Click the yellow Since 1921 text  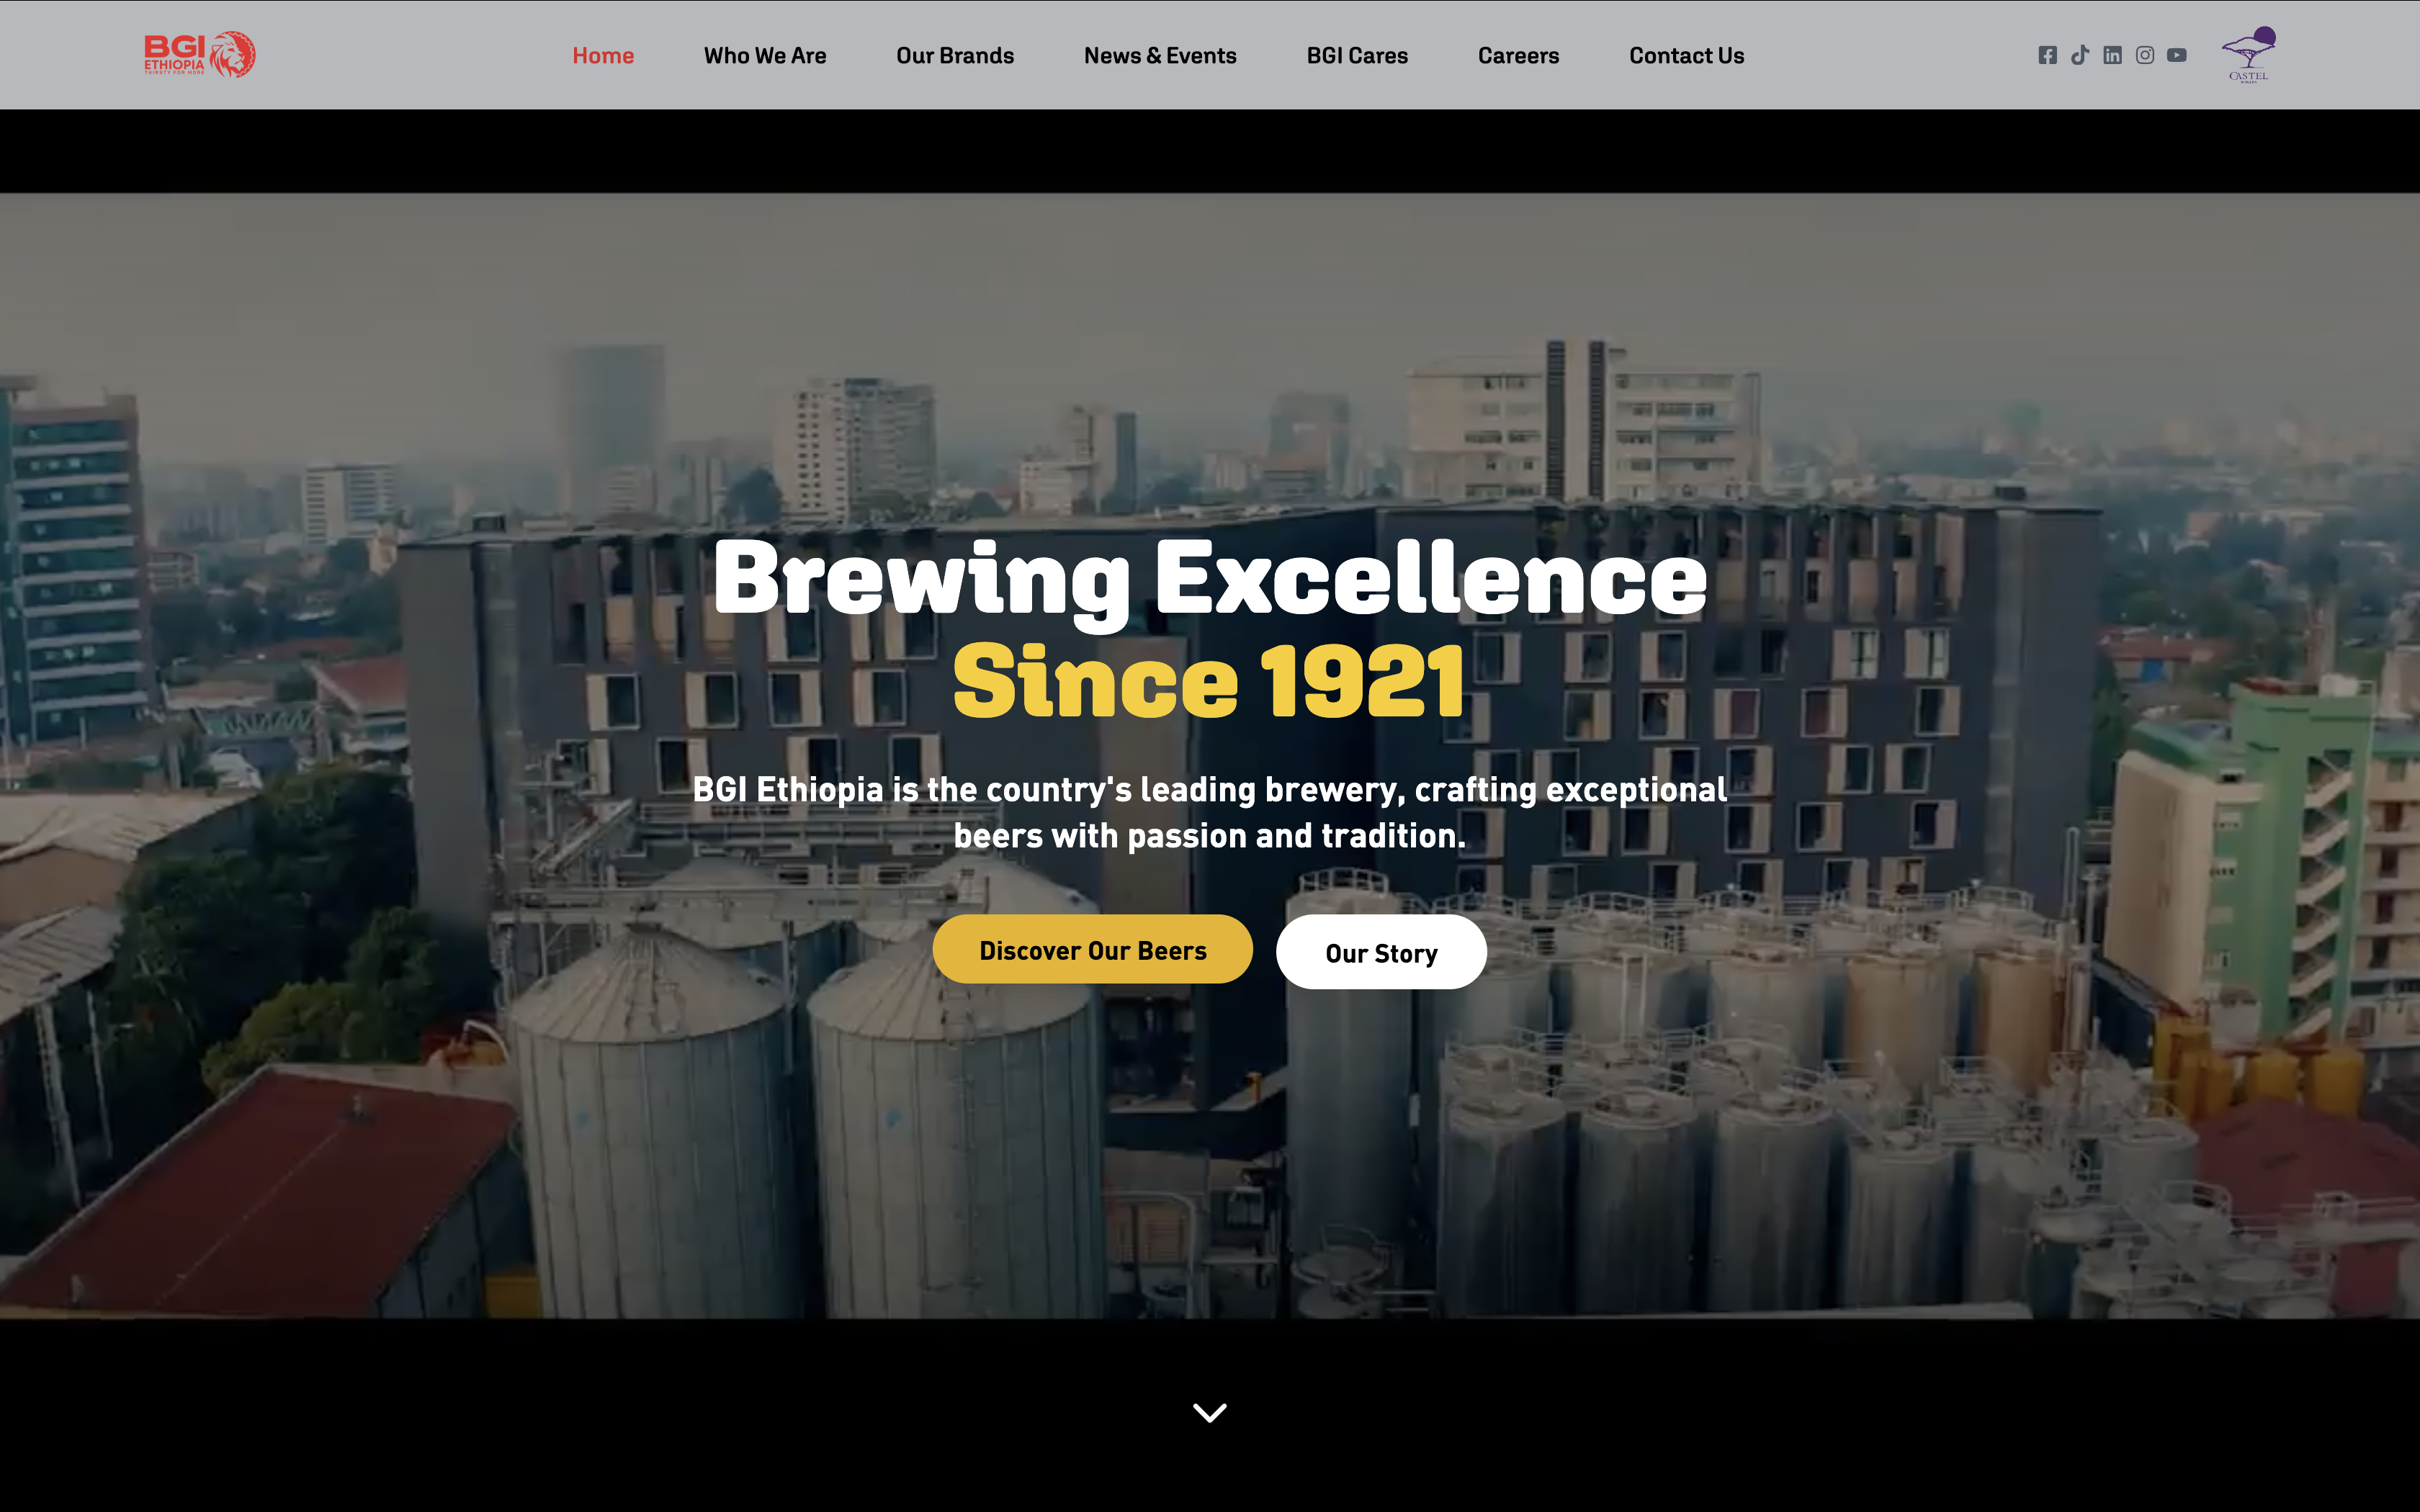tap(1209, 682)
